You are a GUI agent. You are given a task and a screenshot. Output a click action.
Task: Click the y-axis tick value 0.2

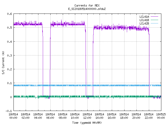click(9, 69)
